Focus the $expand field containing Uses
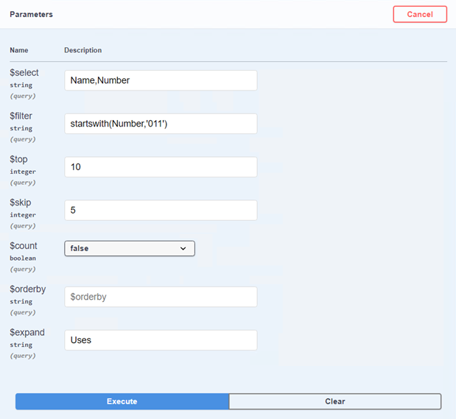This screenshot has width=456, height=419. pyautogui.click(x=161, y=340)
